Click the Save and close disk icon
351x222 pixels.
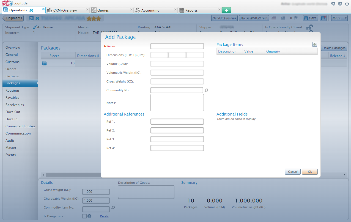click(x=323, y=18)
